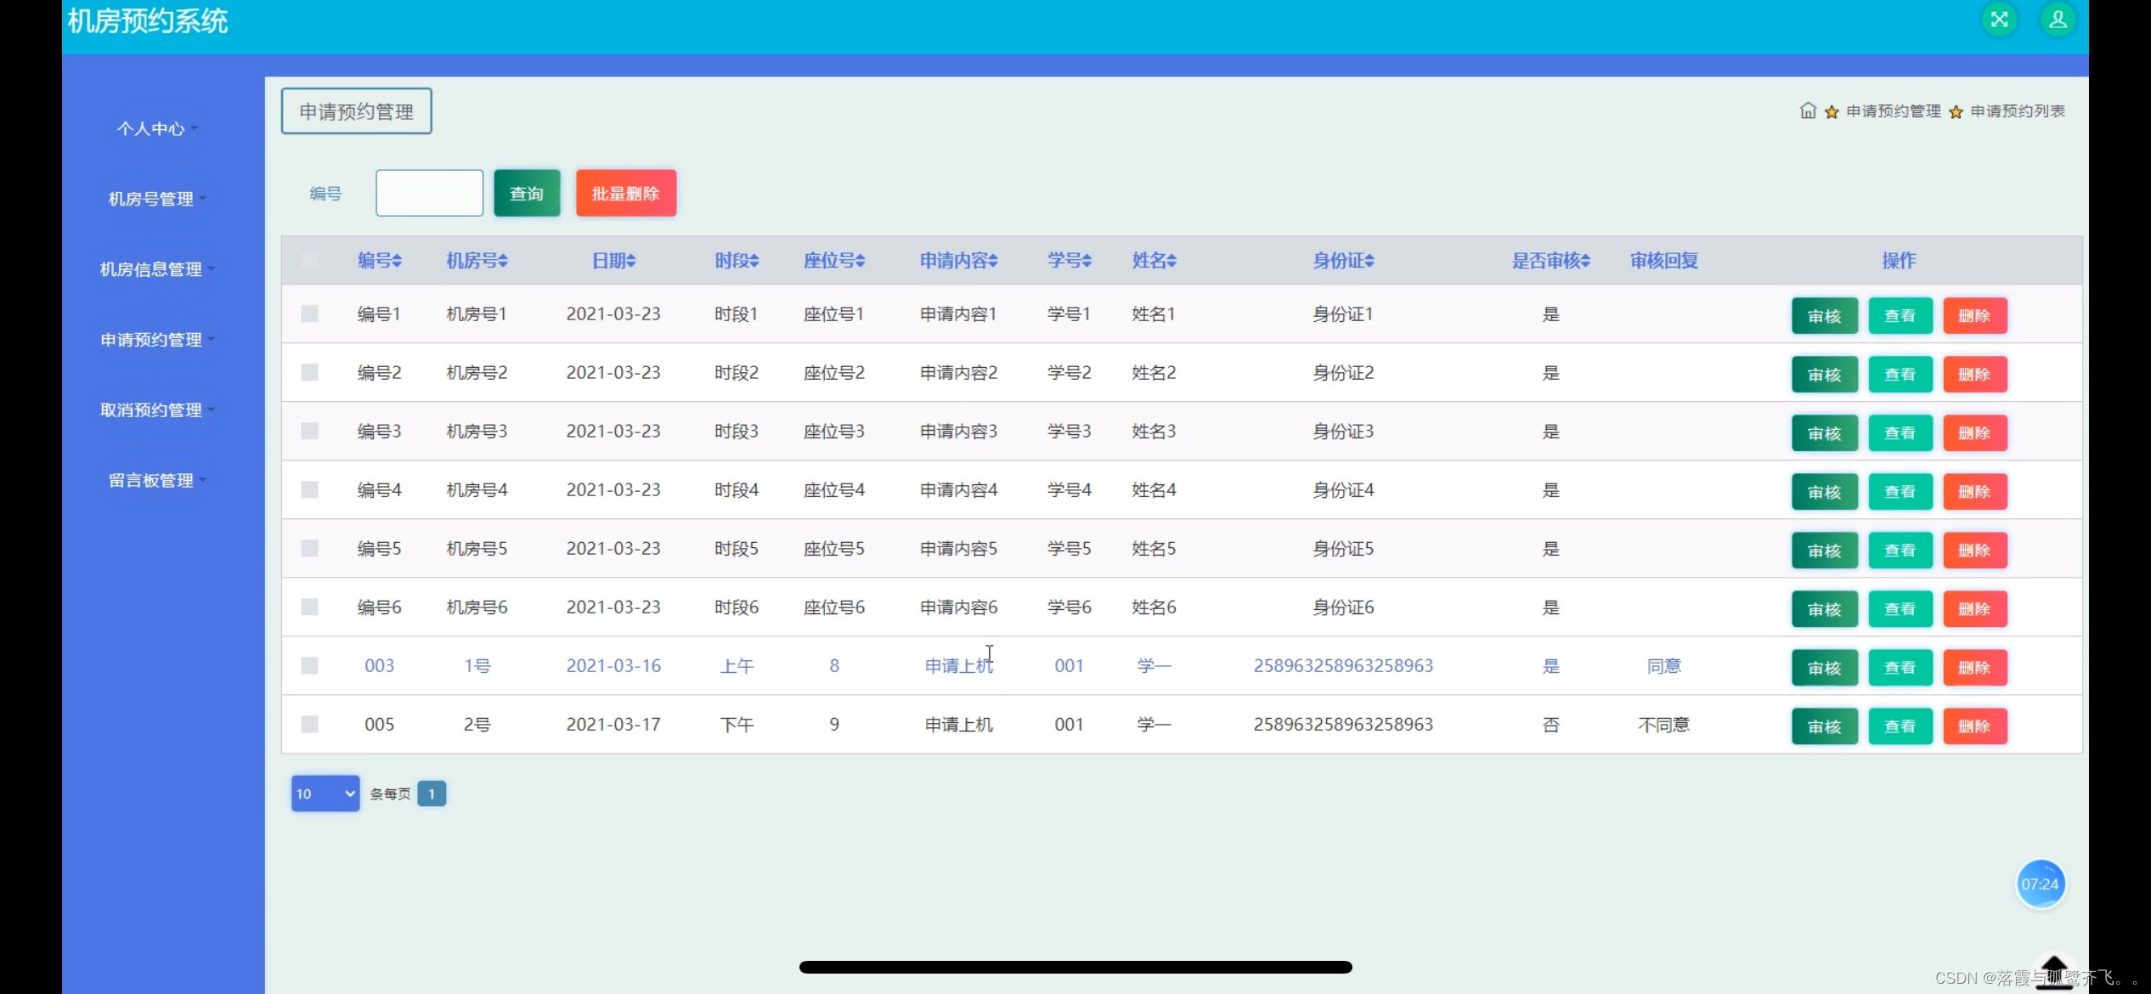The image size is (2151, 994).
Task: Sort table by 是否审核 column arrows
Action: (x=1585, y=261)
